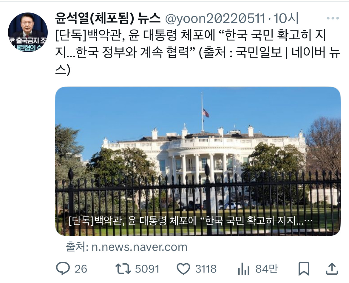View analytics via the bar chart icon
Viewport: 349px width, 283px height.
pyautogui.click(x=243, y=269)
